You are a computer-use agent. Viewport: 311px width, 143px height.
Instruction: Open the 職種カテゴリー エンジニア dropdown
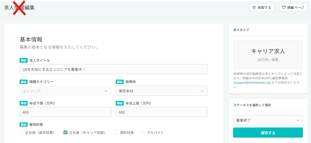(65, 91)
